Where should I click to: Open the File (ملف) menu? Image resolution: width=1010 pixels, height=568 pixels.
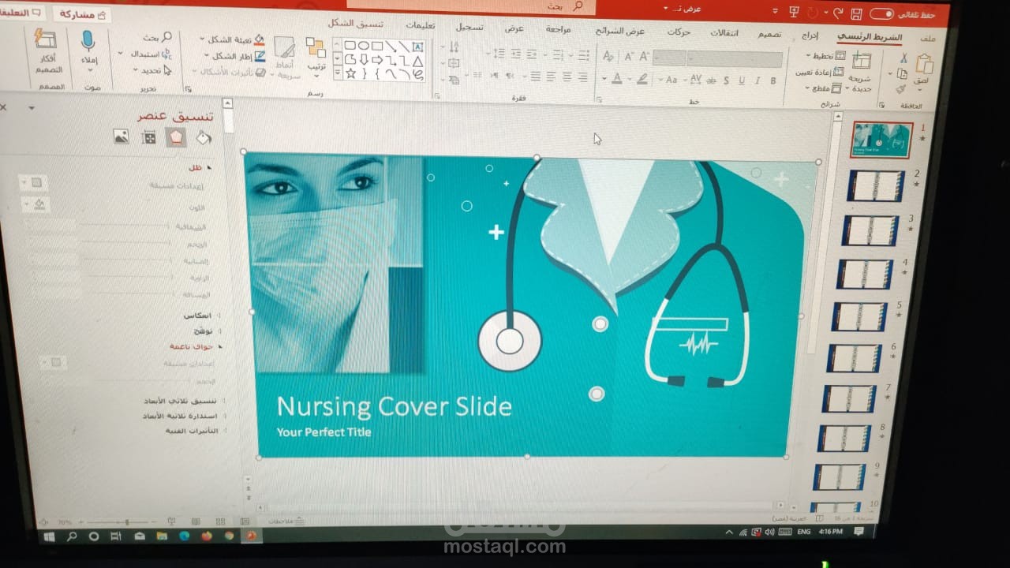pyautogui.click(x=928, y=39)
